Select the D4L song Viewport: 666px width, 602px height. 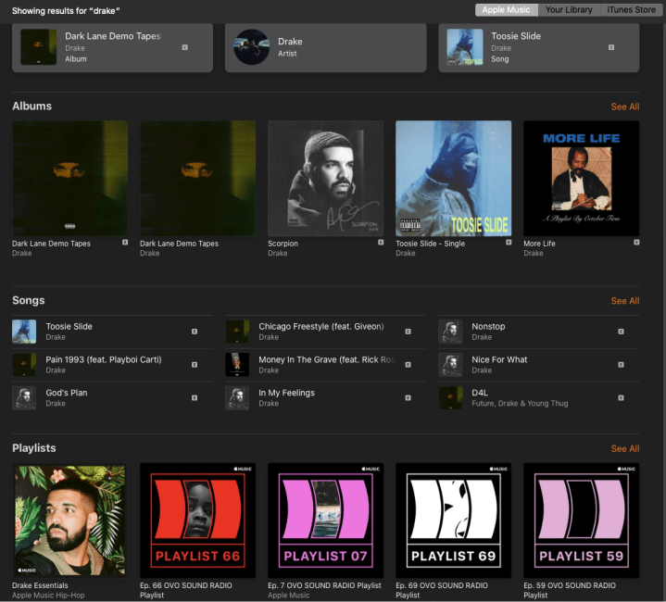coord(538,398)
